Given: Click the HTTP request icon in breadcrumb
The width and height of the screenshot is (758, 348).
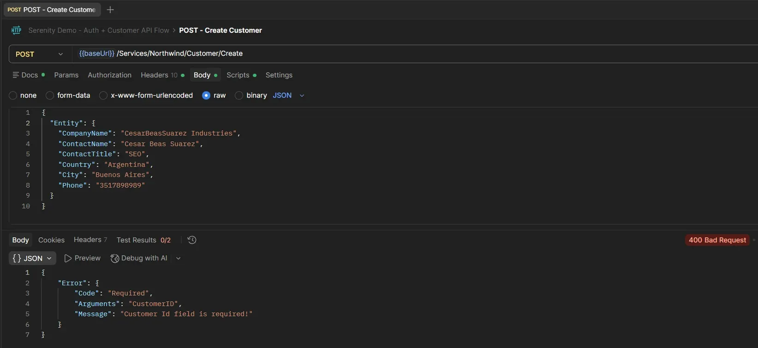Looking at the screenshot, I should [16, 30].
